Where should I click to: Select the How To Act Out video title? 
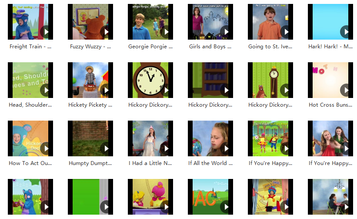(30, 163)
